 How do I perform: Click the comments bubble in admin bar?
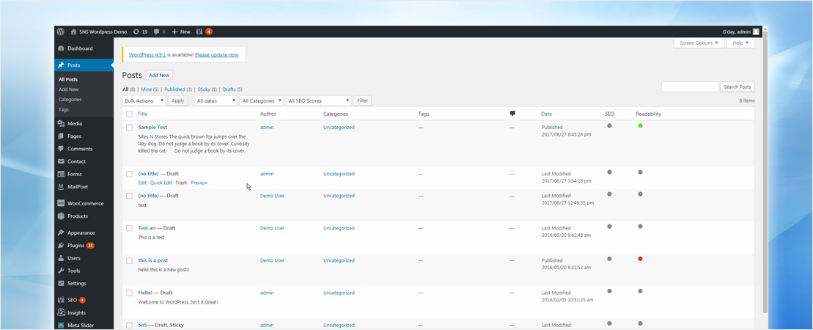(158, 32)
